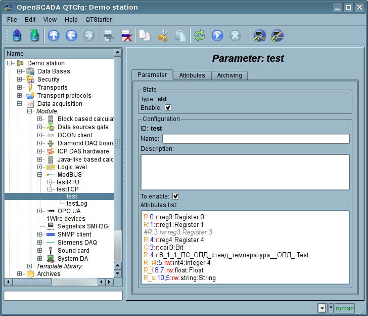This screenshot has width=368, height=316.
Task: Switch to the Attributes tab
Action: (192, 75)
